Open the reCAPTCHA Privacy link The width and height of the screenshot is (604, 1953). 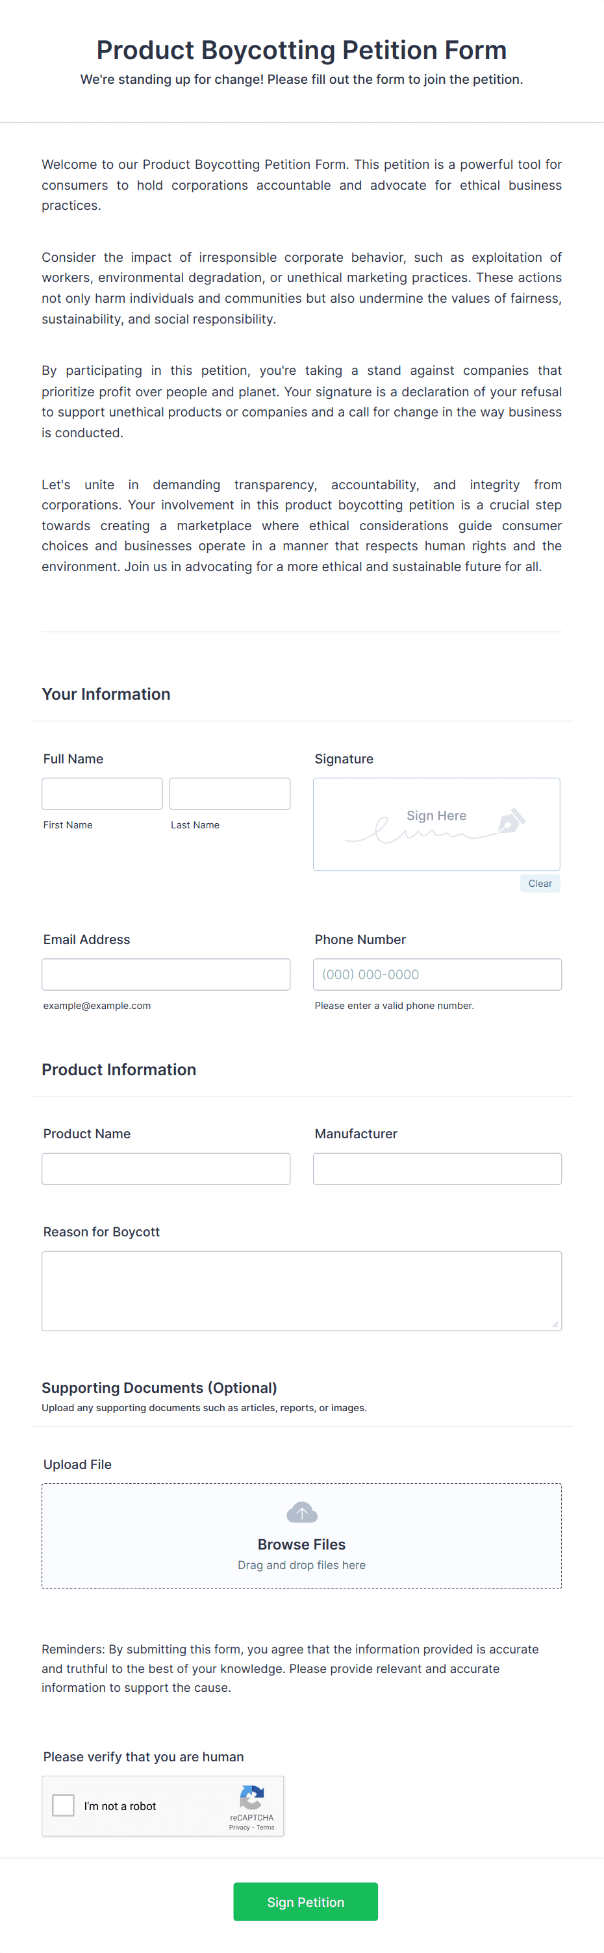(239, 1828)
